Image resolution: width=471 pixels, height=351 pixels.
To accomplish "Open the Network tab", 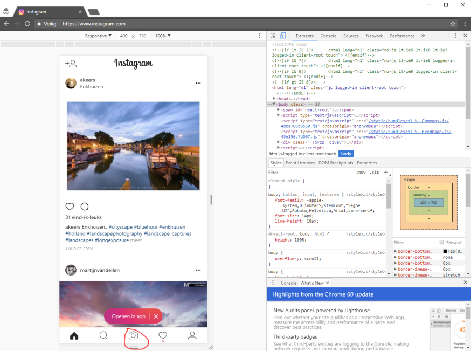I will tap(374, 36).
